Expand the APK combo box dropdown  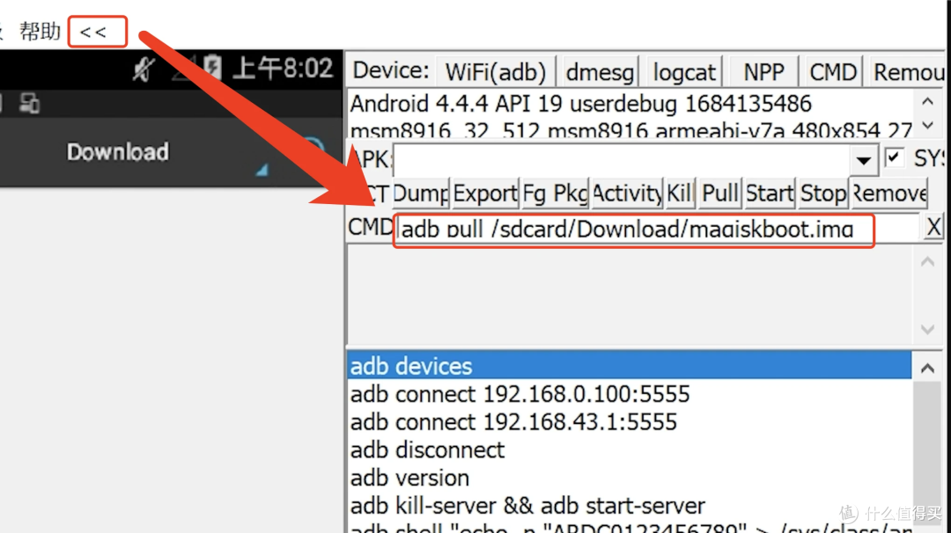point(863,159)
